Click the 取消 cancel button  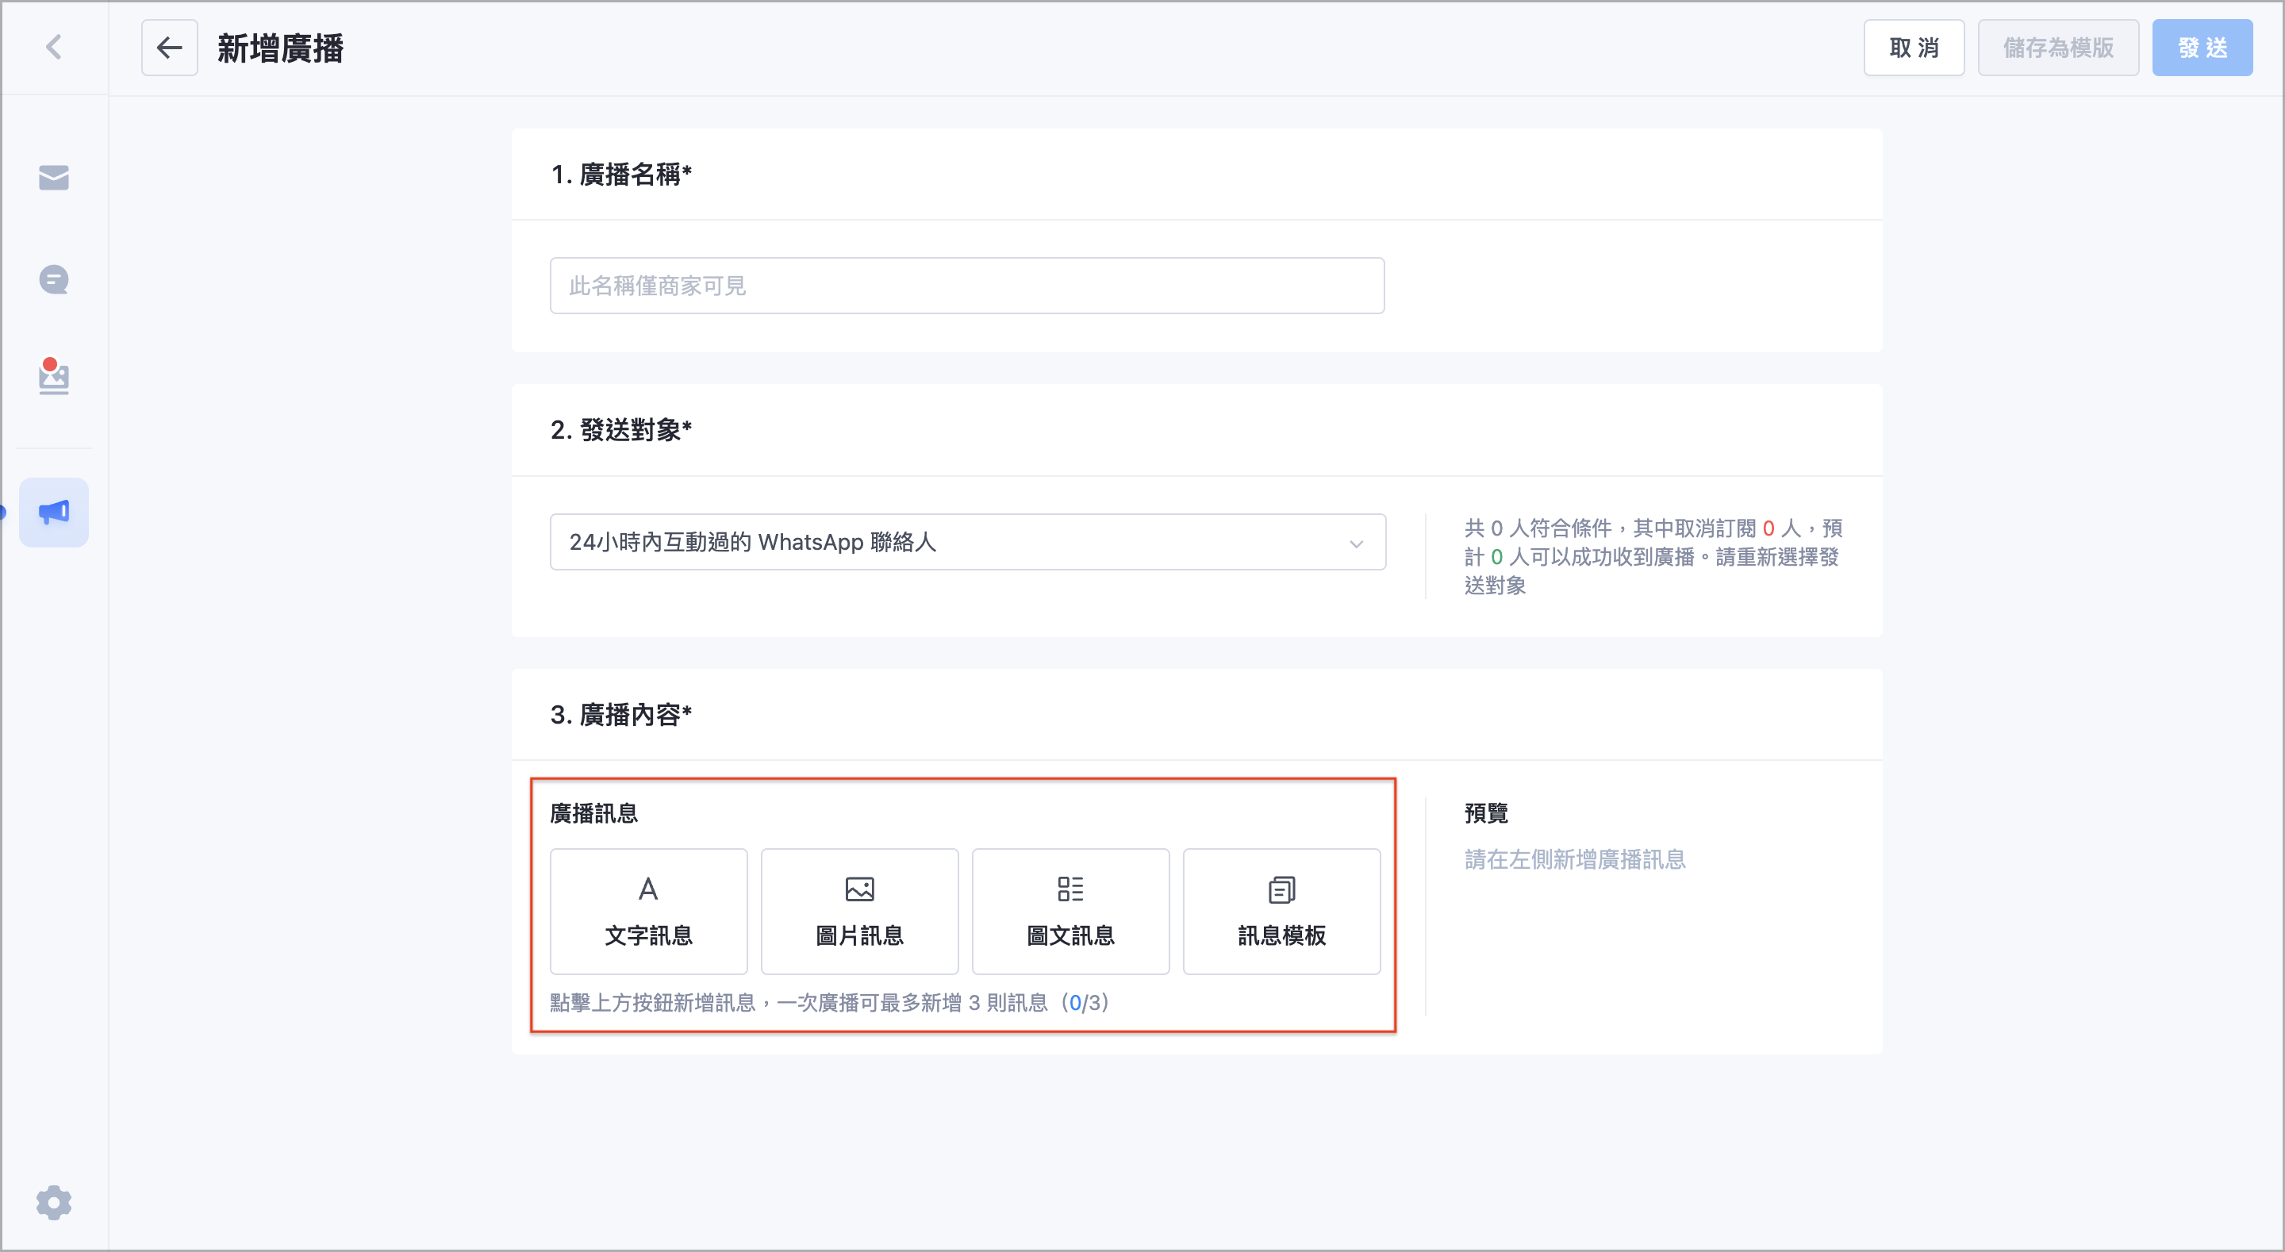(1914, 48)
